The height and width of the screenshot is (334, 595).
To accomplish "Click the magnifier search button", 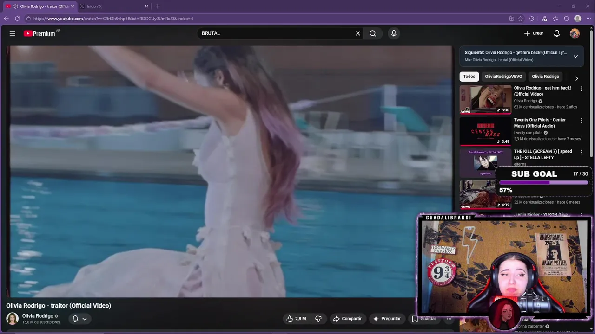I will pyautogui.click(x=373, y=33).
